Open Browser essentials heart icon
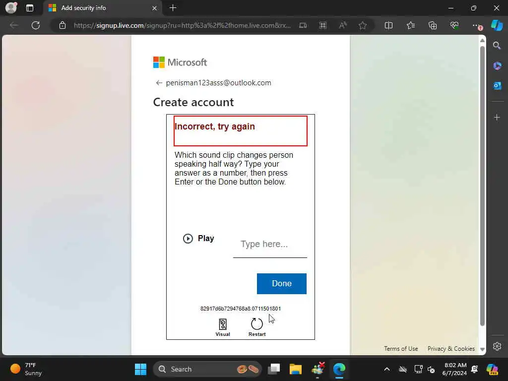508x381 pixels. [x=454, y=25]
